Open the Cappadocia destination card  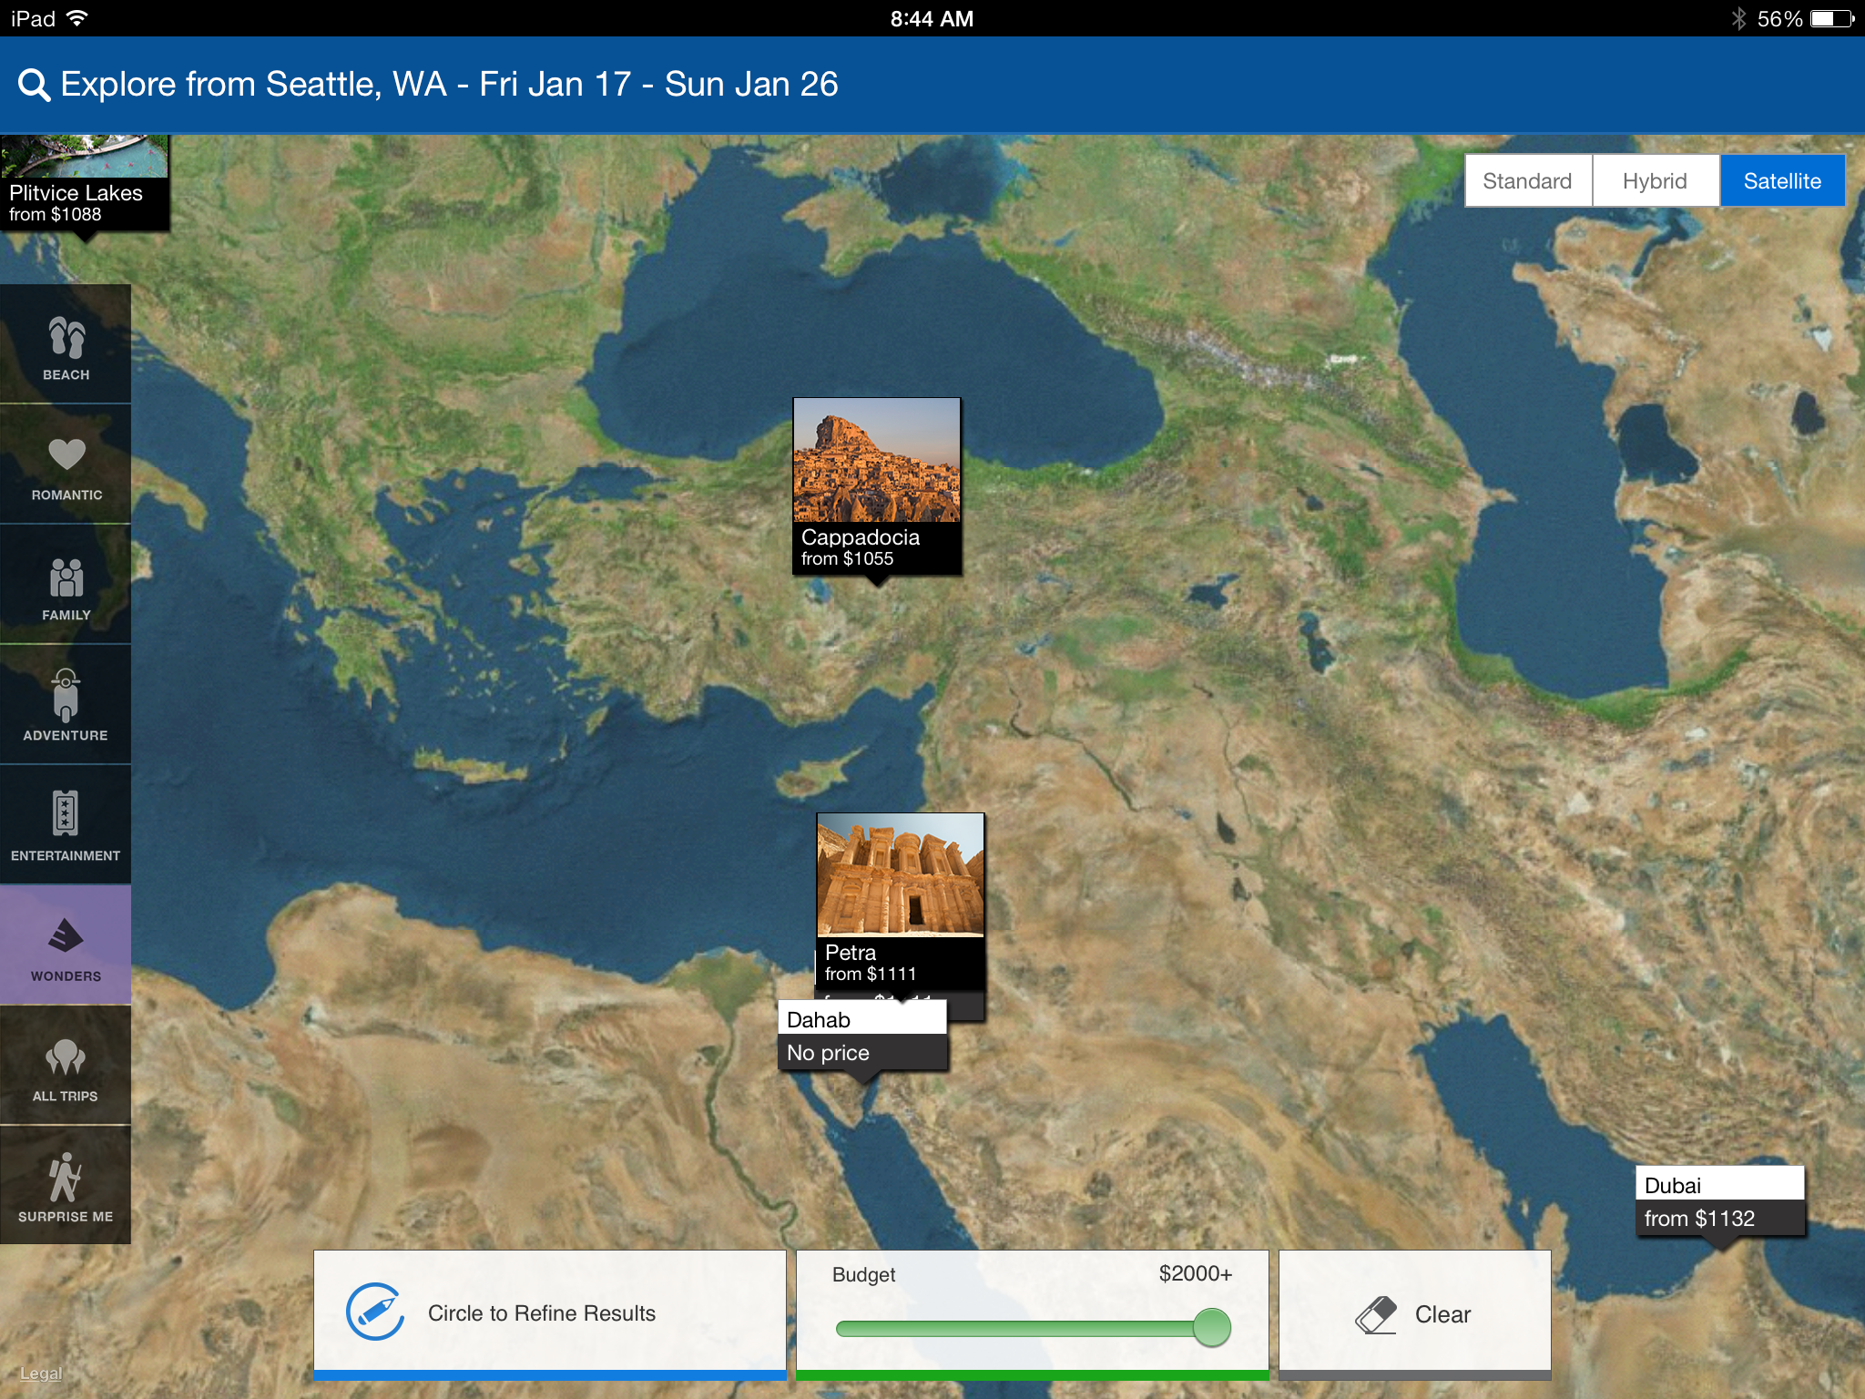876,485
